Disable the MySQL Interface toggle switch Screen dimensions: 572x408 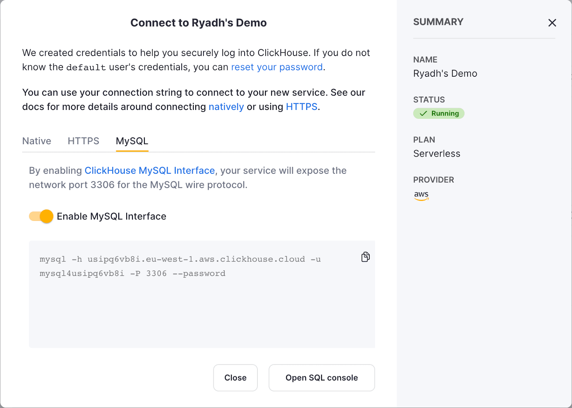[41, 216]
